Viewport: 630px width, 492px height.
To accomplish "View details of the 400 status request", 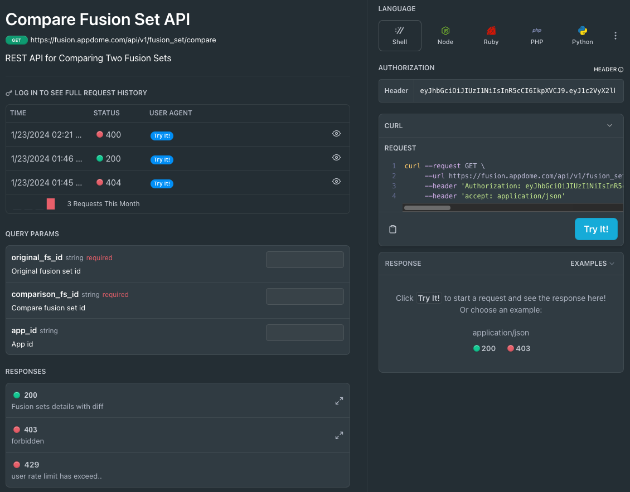I will click(336, 134).
